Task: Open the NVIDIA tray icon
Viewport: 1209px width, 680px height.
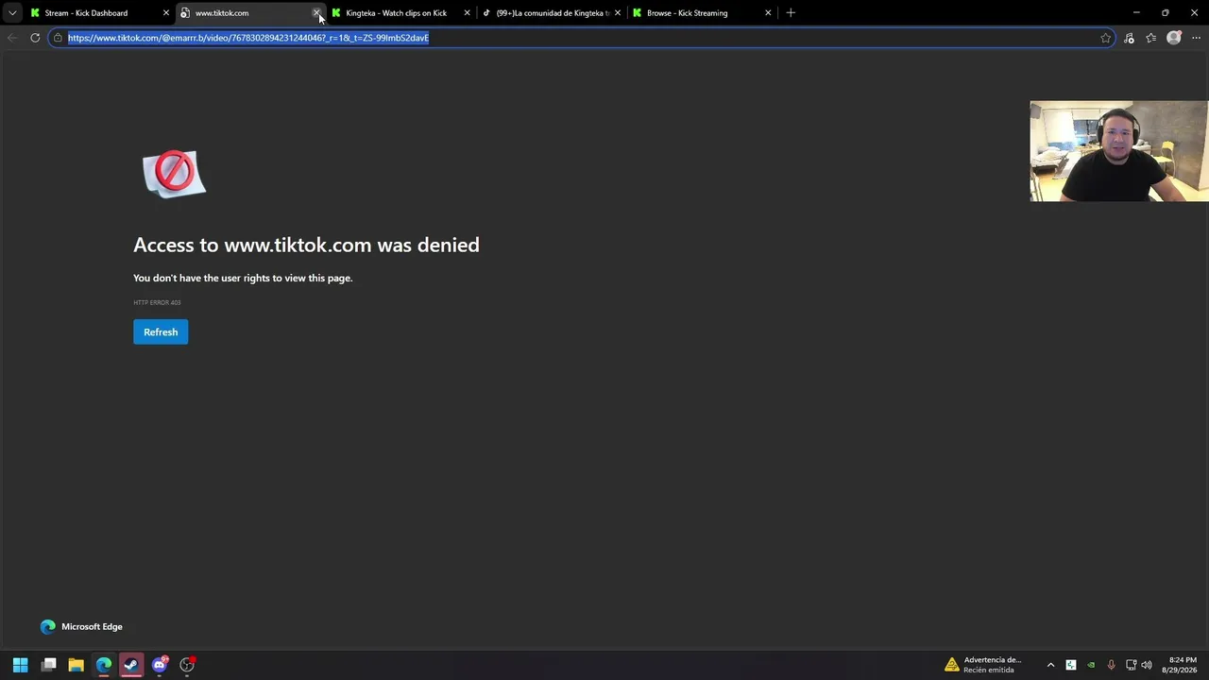Action: pos(1091,665)
